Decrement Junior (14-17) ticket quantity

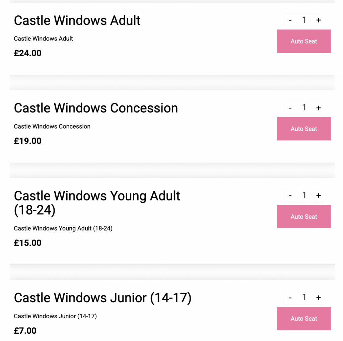[290, 297]
